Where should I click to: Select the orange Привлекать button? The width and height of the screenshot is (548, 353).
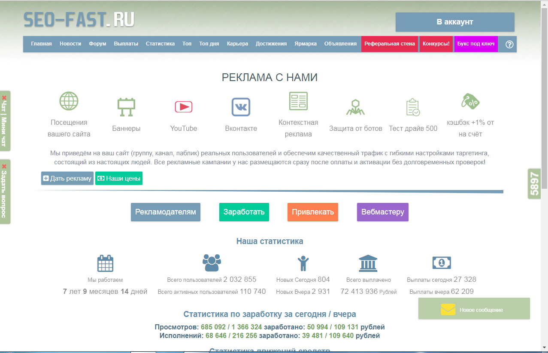point(313,212)
